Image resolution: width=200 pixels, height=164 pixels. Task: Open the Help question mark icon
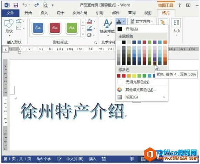click(x=179, y=5)
